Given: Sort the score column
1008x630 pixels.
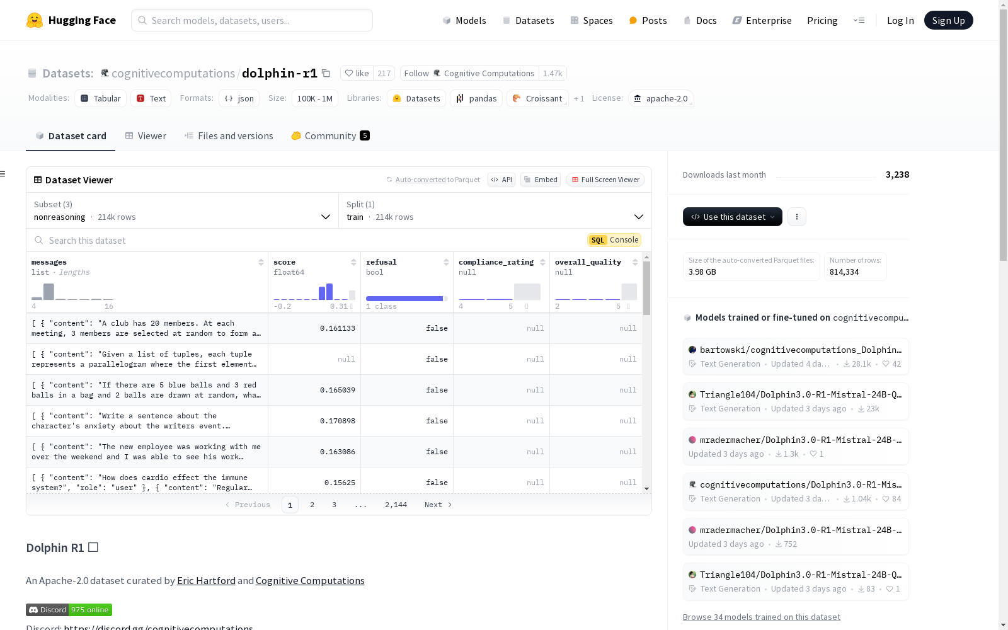Looking at the screenshot, I should (x=353, y=262).
